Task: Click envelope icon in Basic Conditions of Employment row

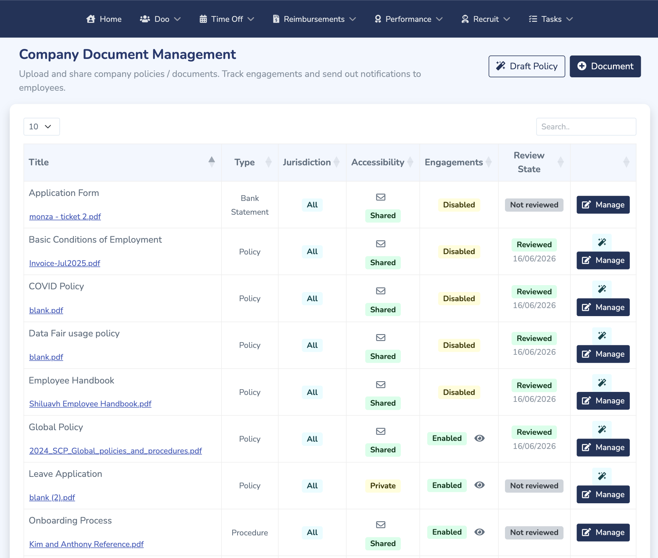Action: click(x=381, y=244)
